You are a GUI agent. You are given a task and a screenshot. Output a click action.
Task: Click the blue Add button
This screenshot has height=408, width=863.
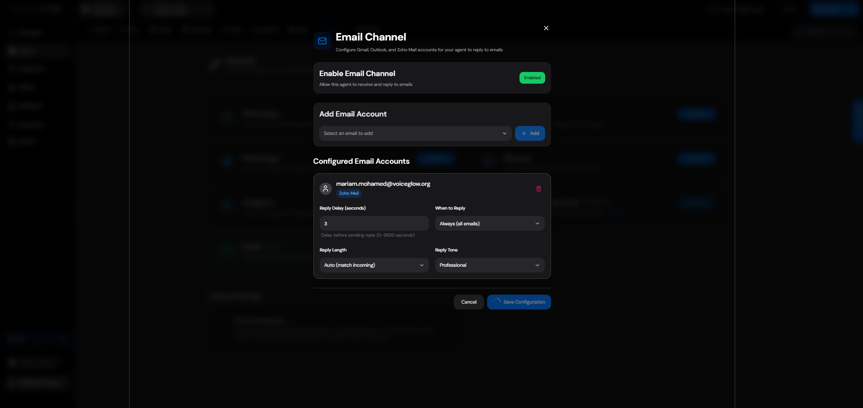[x=530, y=134]
